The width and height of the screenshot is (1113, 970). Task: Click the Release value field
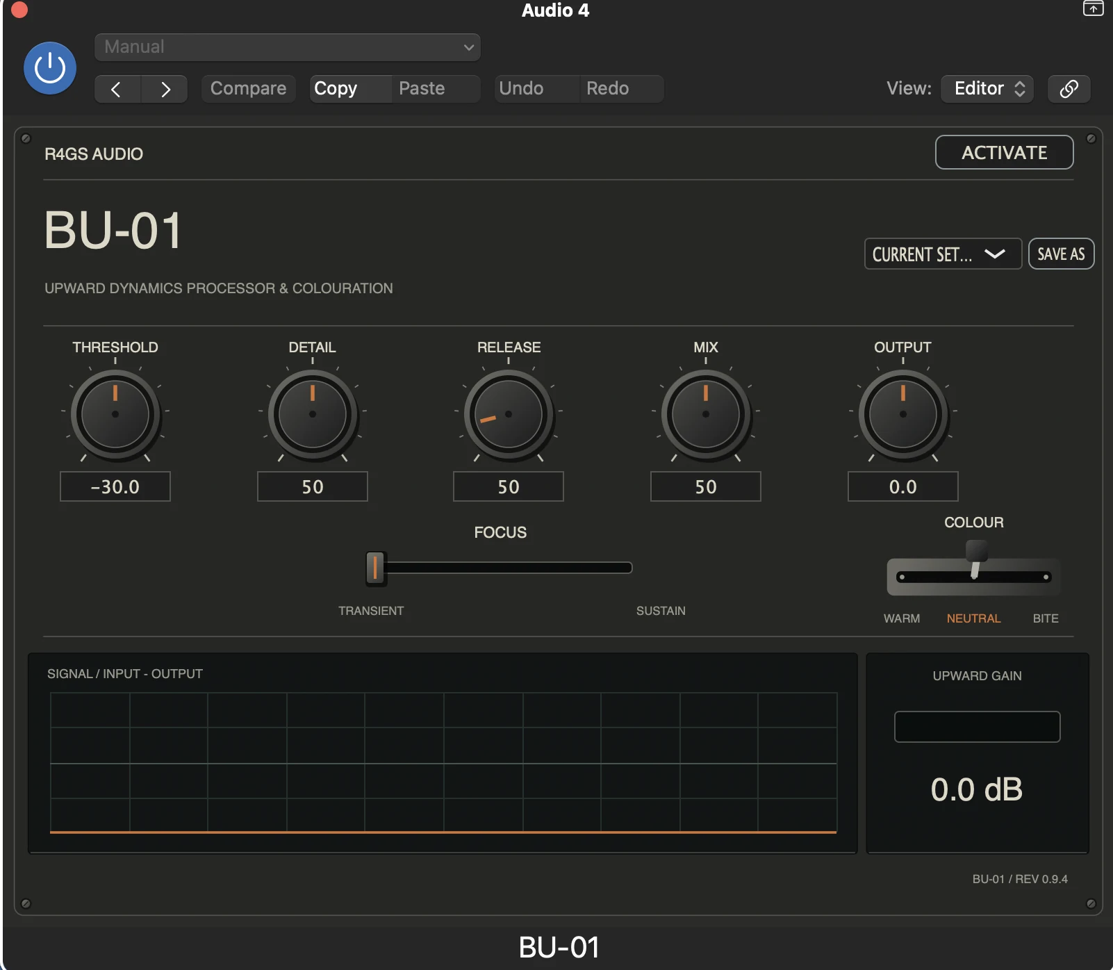point(509,486)
